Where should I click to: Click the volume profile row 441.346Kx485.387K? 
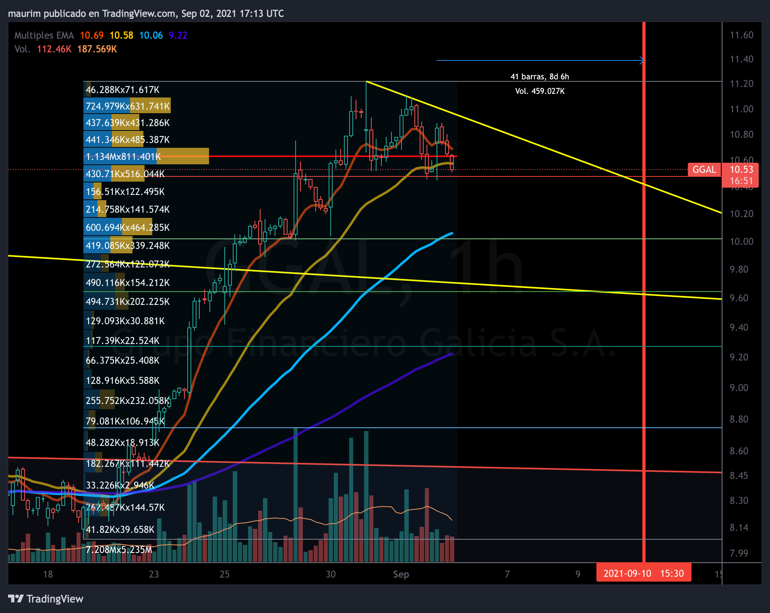click(x=127, y=140)
